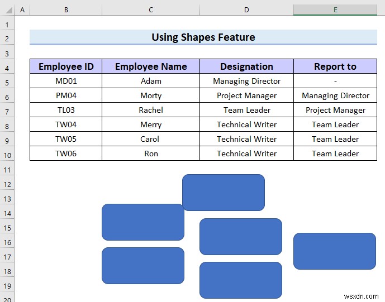
Task: Select the cell containing TW04
Action: pos(66,124)
